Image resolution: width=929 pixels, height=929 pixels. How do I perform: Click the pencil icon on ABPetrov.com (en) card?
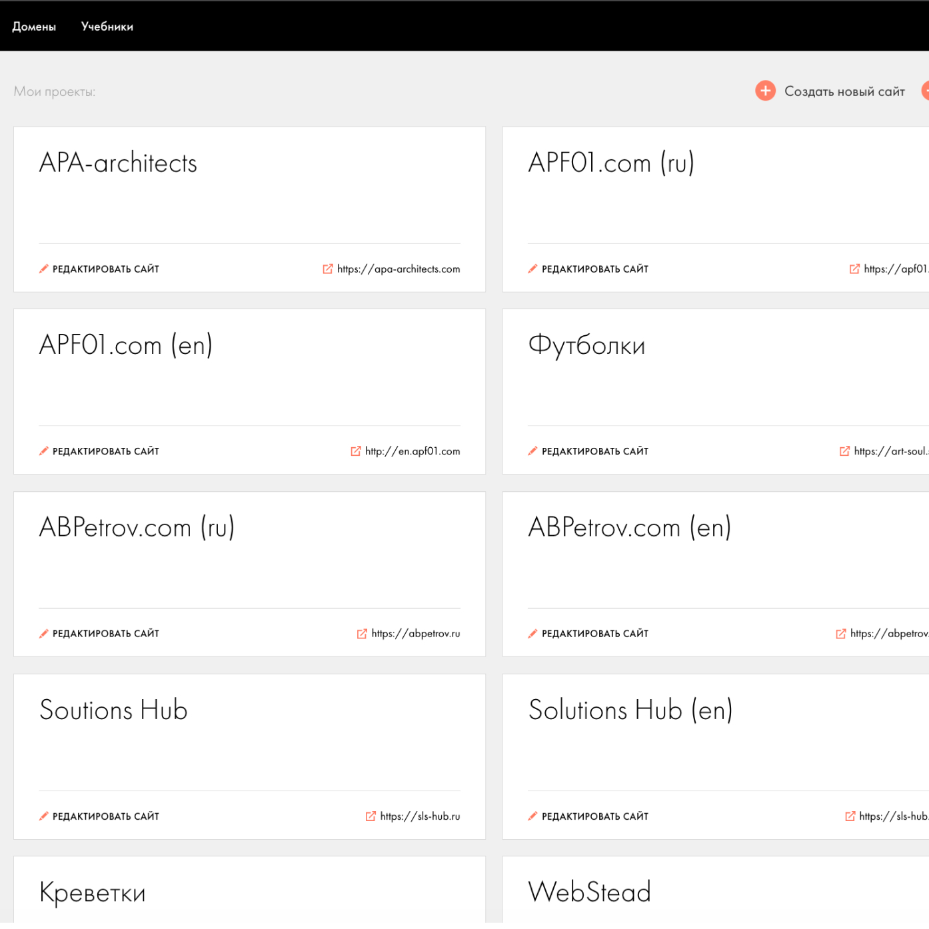[533, 633]
